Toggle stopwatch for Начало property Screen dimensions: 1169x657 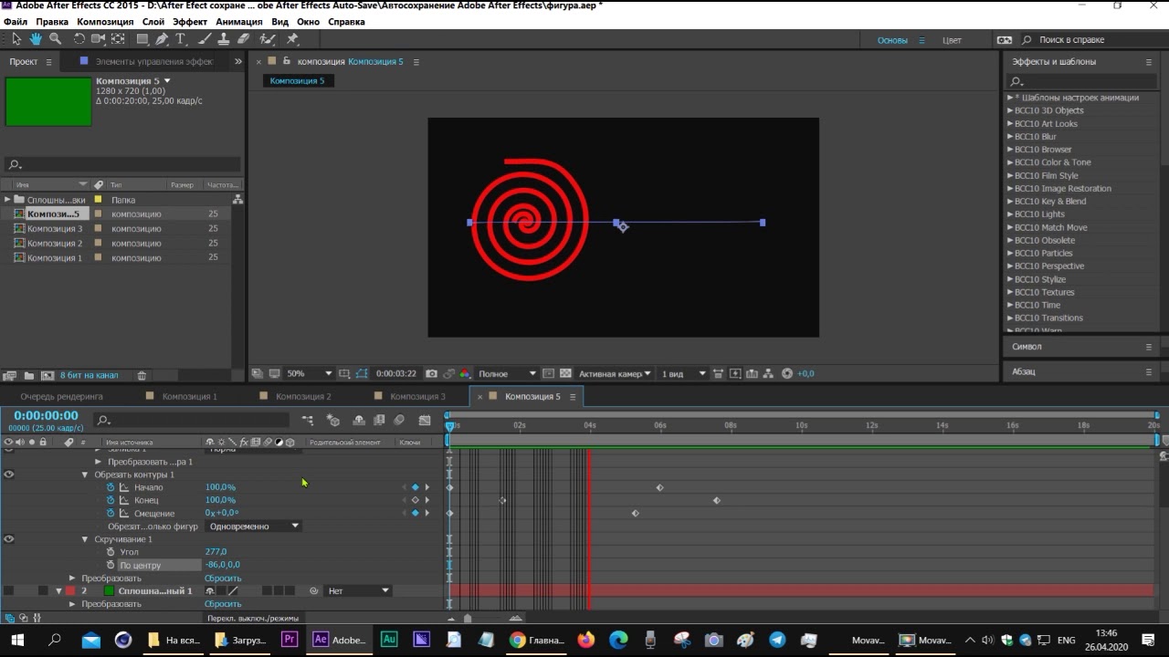coord(111,487)
